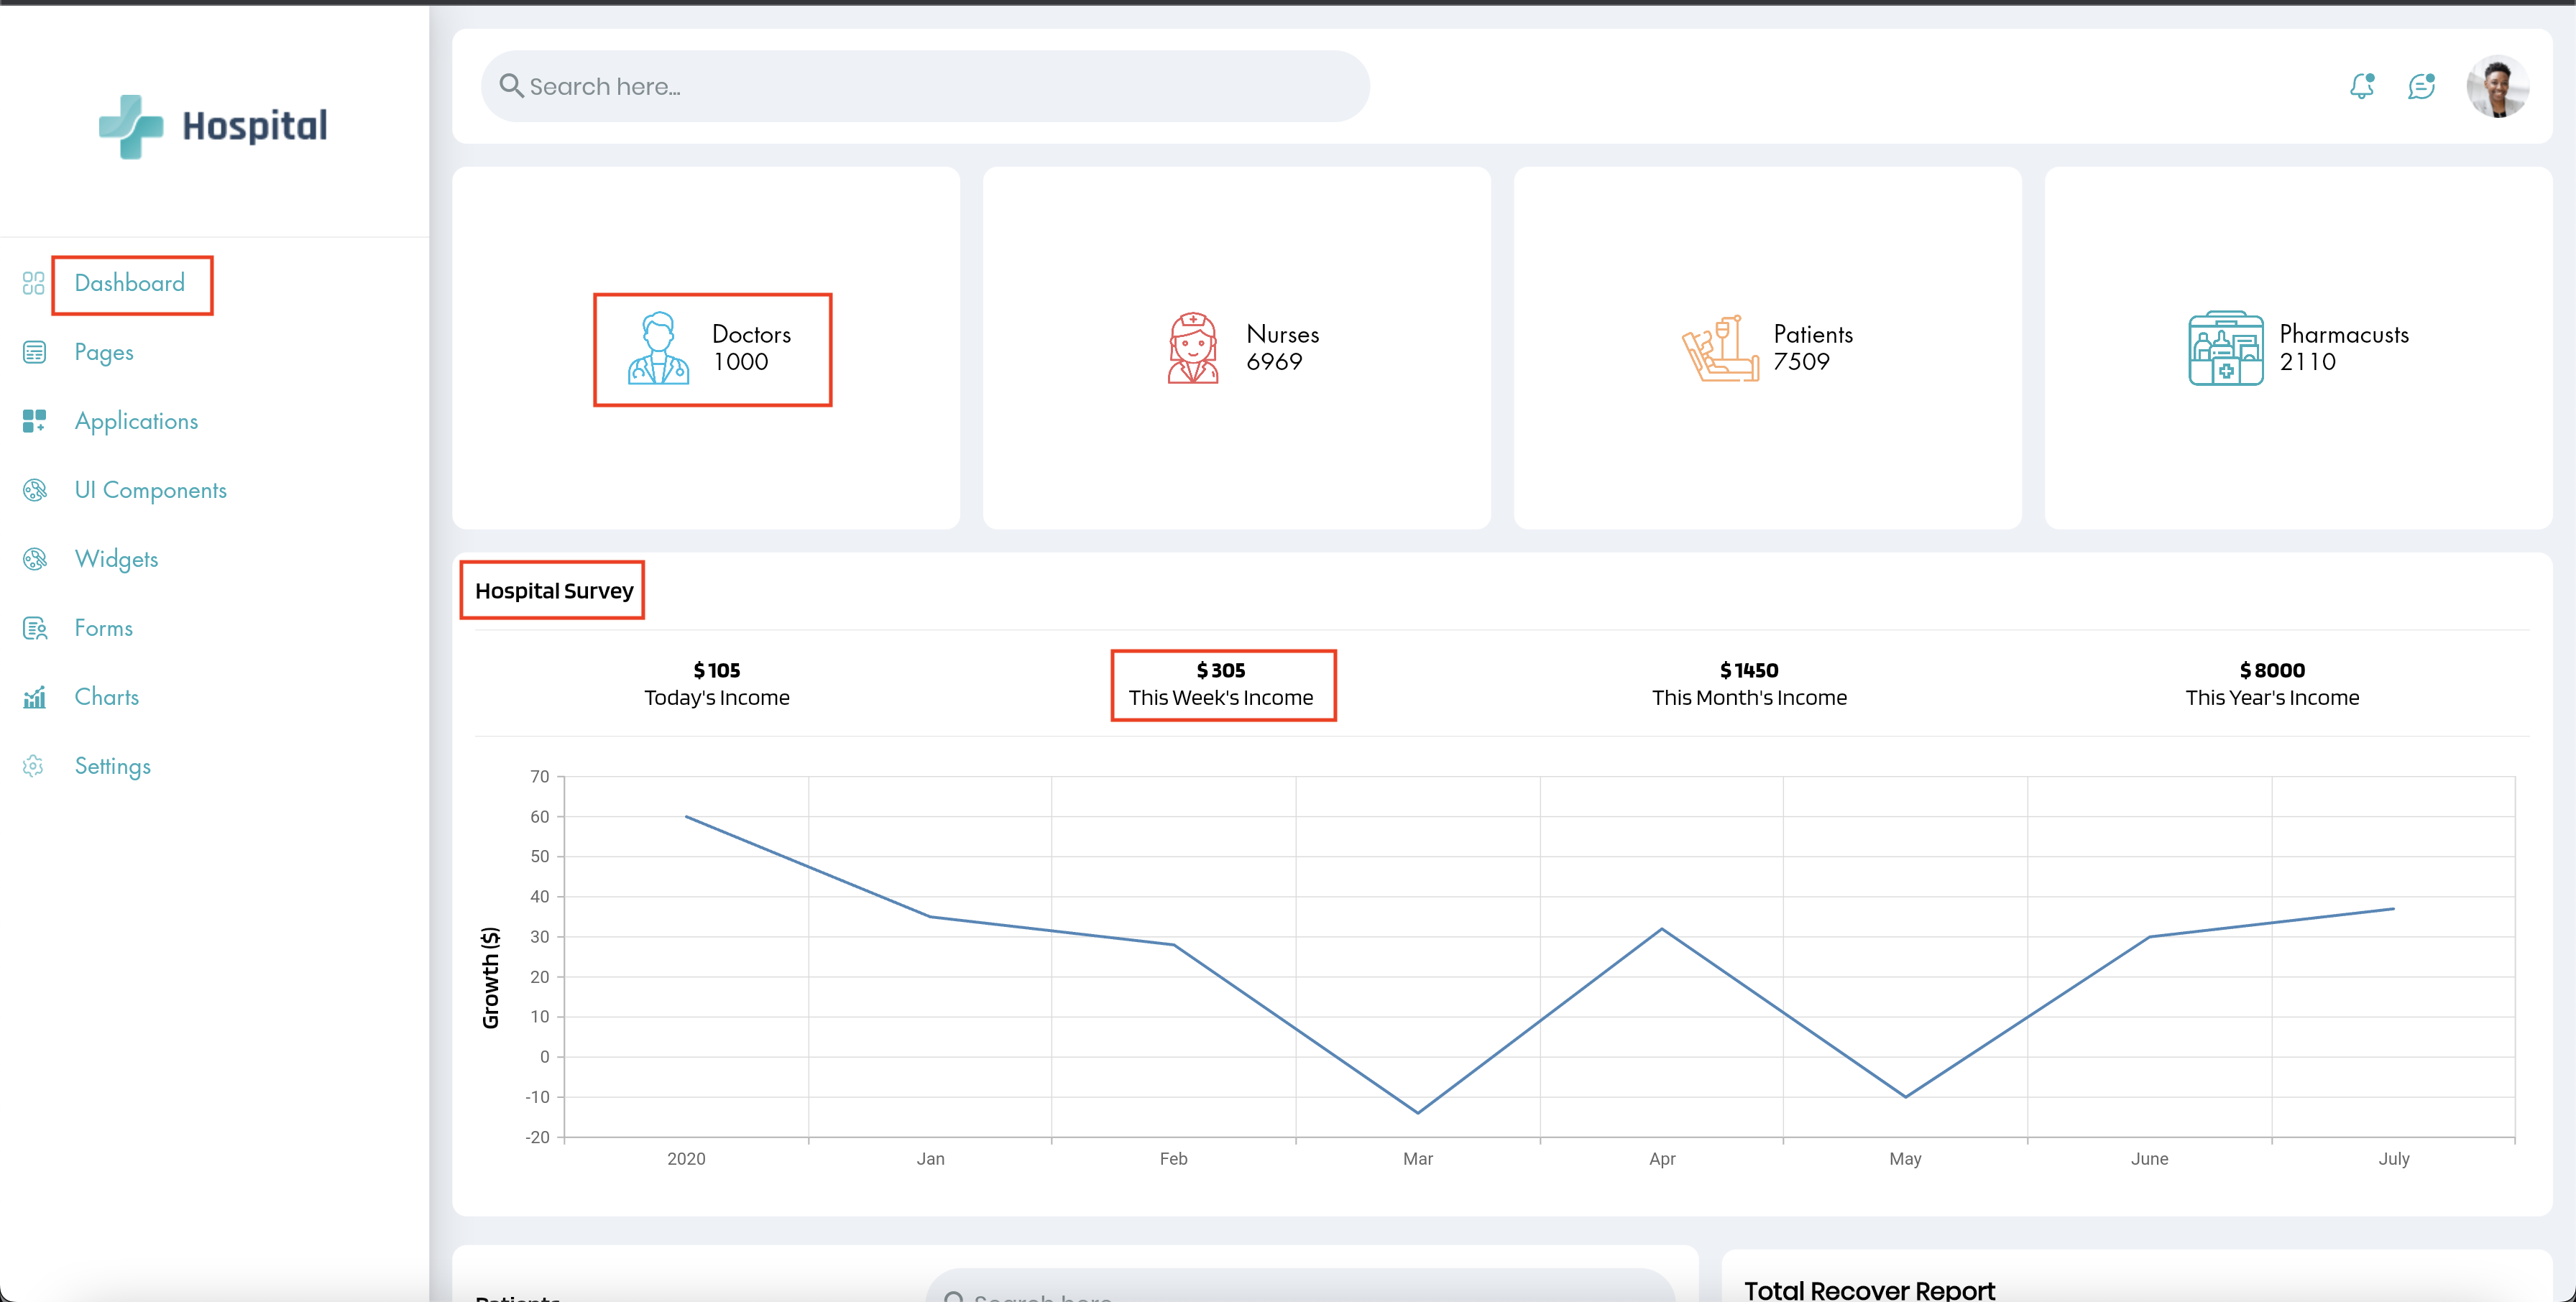Open the Applications menu item
Image resolution: width=2576 pixels, height=1302 pixels.
point(136,421)
